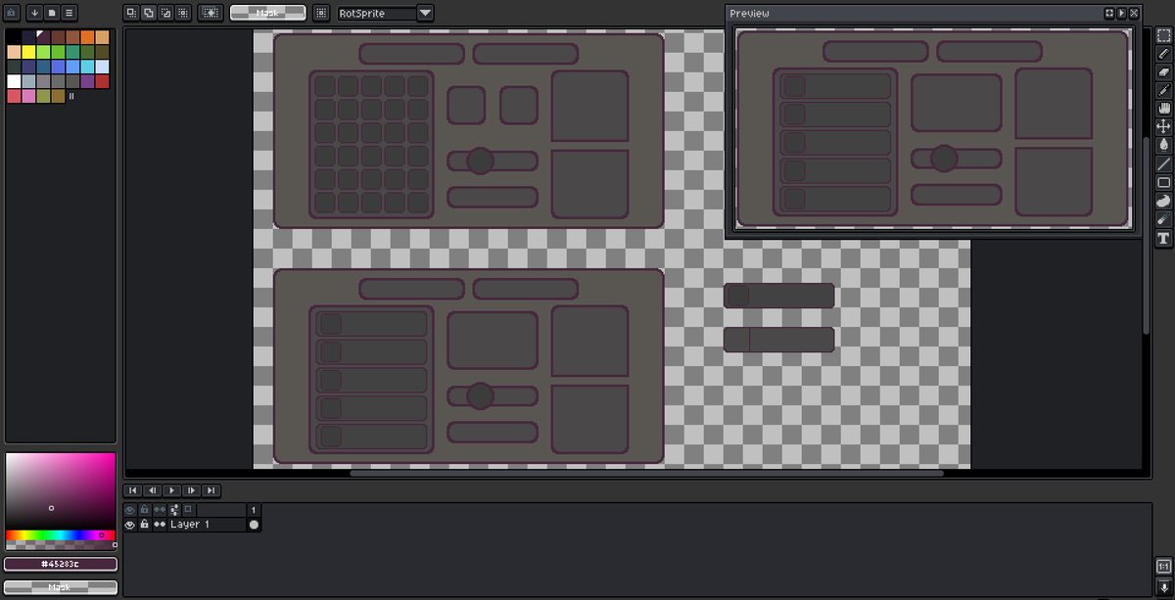Select the Rectangle tool
This screenshot has height=600, width=1175.
click(x=1163, y=183)
